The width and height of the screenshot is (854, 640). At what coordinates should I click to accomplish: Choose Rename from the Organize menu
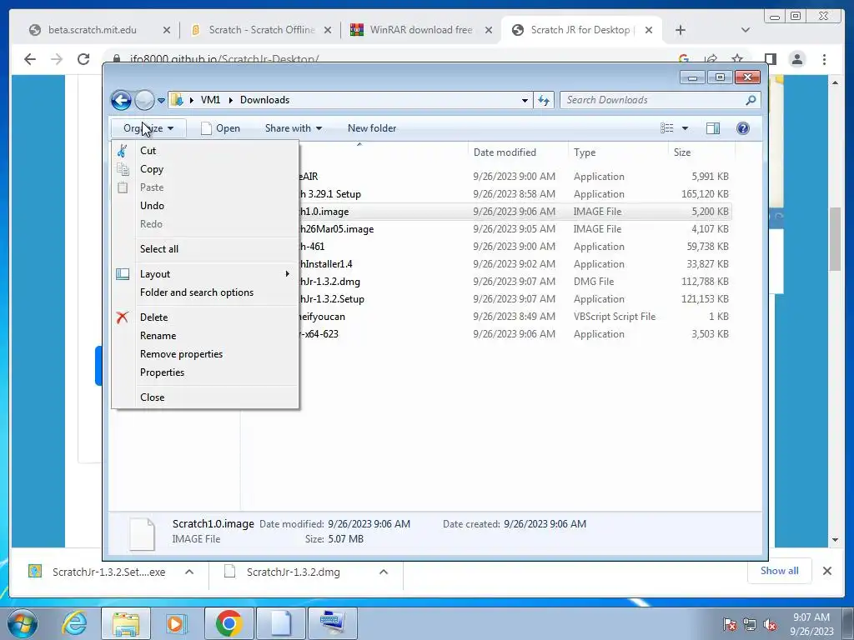pyautogui.click(x=205, y=336)
